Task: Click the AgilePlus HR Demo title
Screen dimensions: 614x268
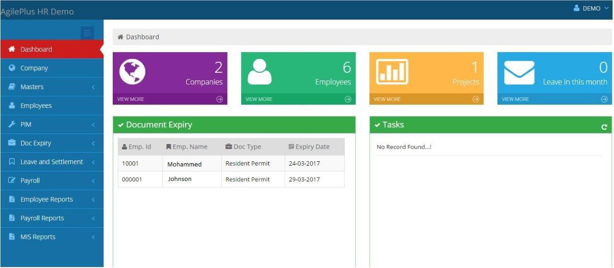Action: tap(37, 11)
